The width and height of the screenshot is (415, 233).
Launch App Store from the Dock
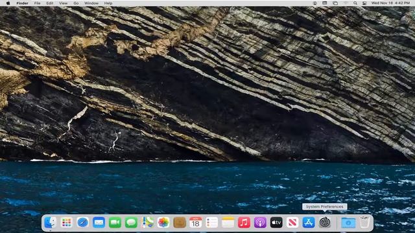point(309,223)
